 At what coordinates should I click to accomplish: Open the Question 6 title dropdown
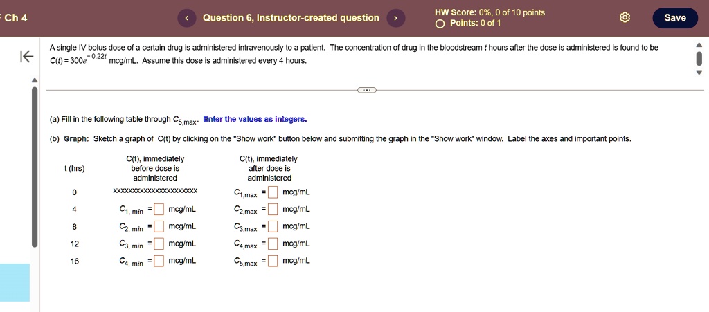[291, 17]
